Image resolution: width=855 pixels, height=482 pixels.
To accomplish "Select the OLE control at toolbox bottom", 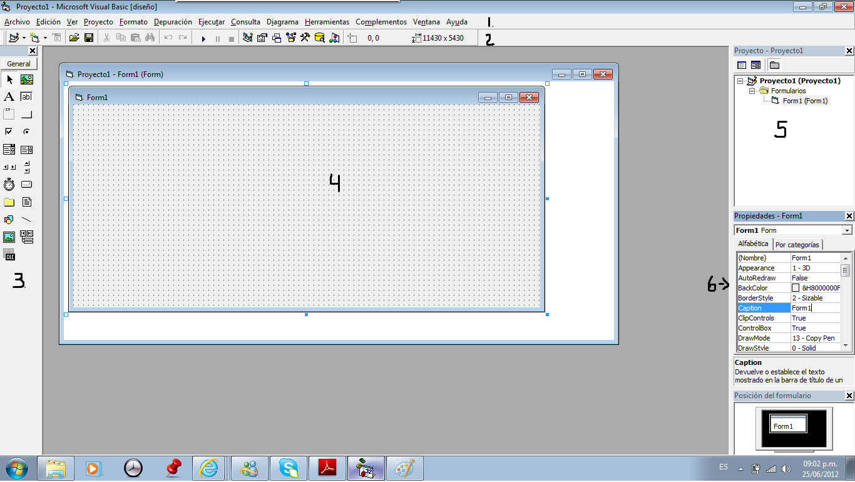I will 10,255.
